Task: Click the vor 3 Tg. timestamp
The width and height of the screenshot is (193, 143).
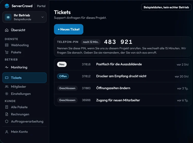Action: (183, 88)
